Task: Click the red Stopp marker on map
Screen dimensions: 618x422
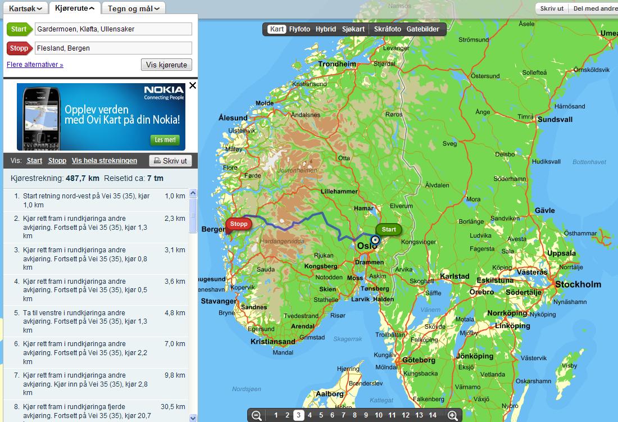Action: (x=238, y=224)
